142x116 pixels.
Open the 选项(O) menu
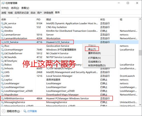pos(15,8)
